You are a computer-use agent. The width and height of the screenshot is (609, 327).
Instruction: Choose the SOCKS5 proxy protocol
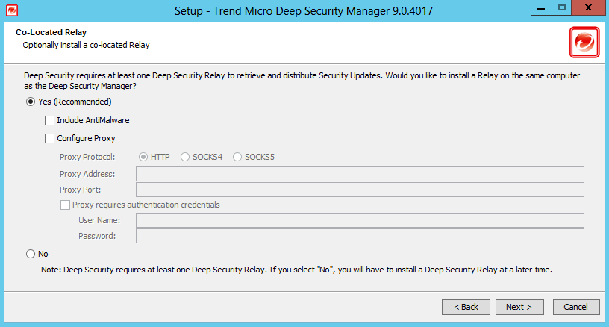click(237, 157)
